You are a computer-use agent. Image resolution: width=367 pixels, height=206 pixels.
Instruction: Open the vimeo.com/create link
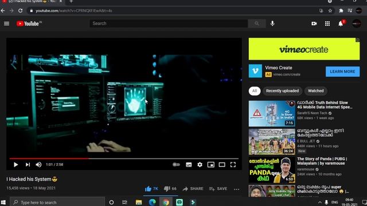coord(287,74)
